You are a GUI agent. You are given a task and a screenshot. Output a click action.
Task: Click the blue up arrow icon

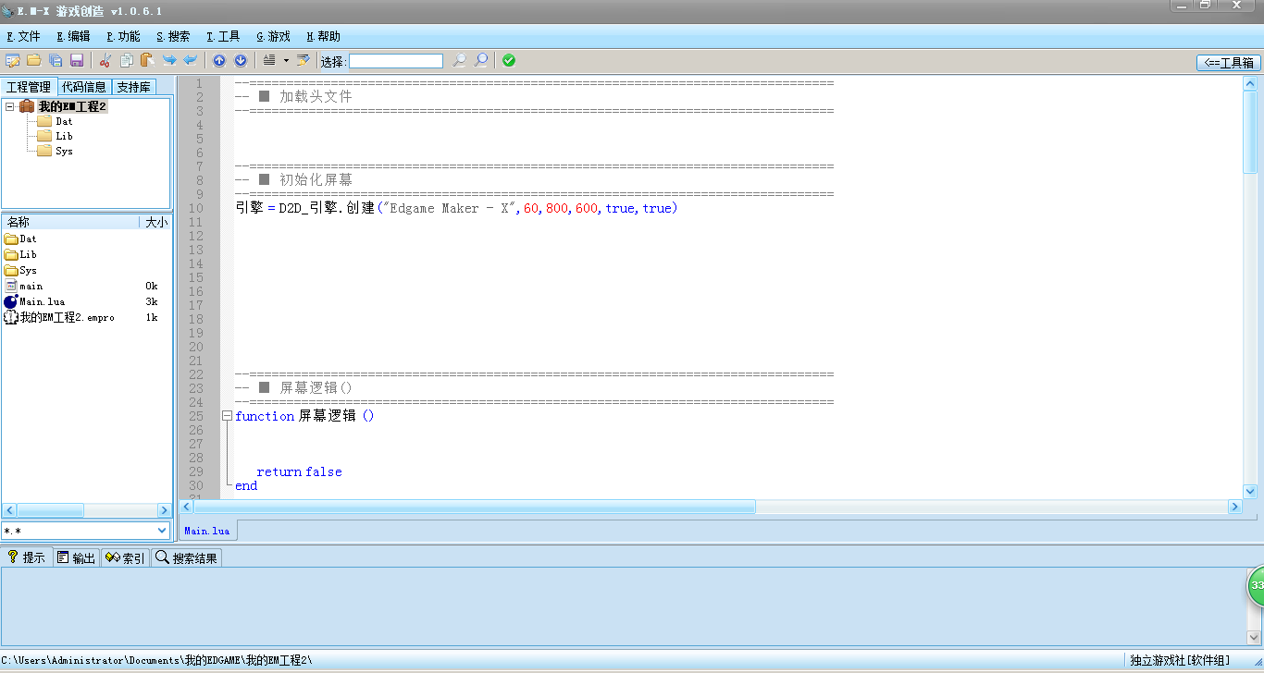219,61
